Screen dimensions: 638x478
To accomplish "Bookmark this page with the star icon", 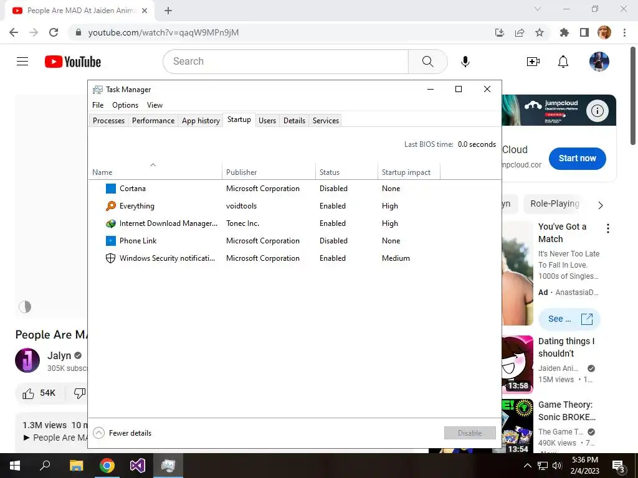I will (540, 32).
